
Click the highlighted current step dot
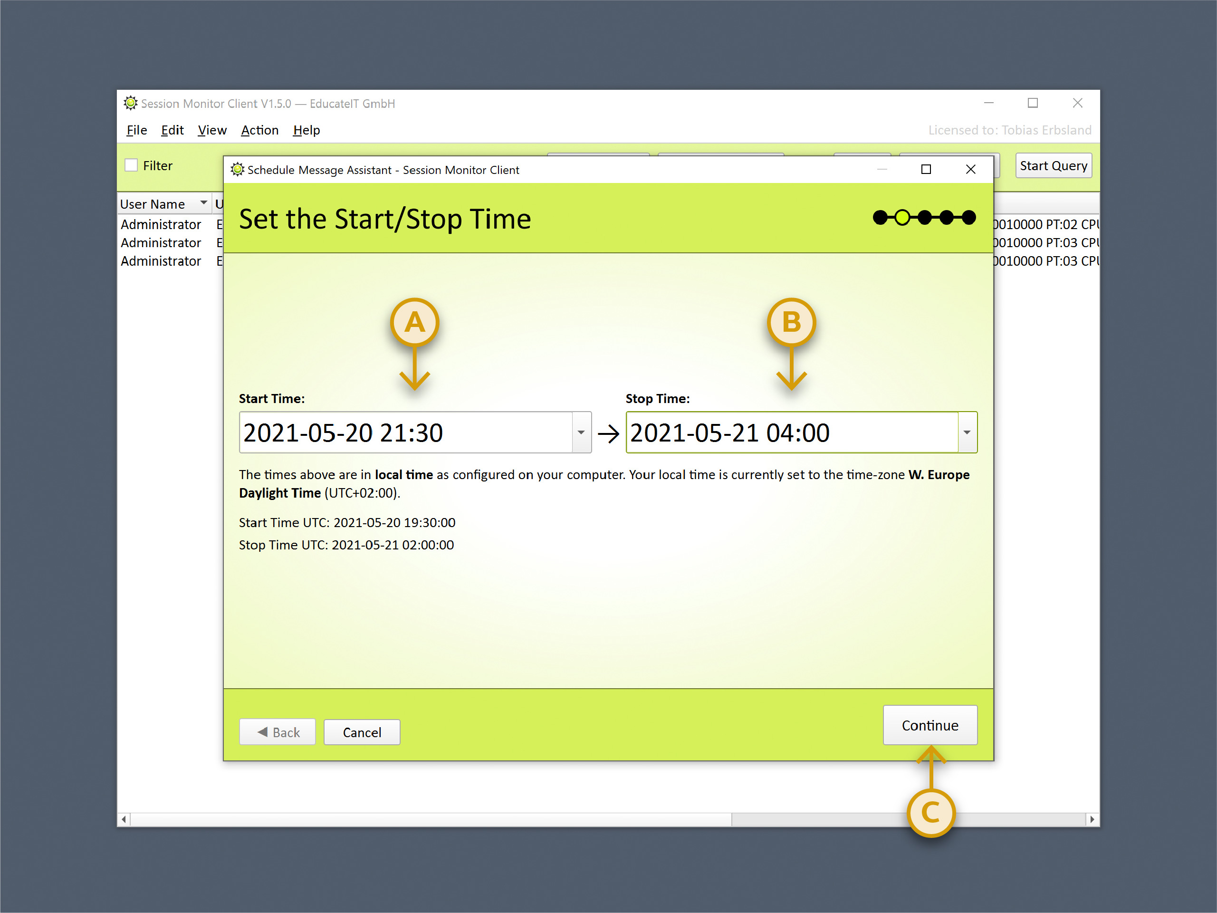[903, 217]
